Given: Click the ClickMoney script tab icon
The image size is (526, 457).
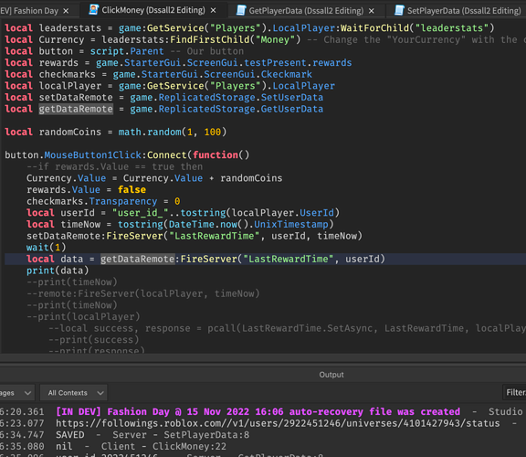Looking at the screenshot, I should tap(93, 10).
